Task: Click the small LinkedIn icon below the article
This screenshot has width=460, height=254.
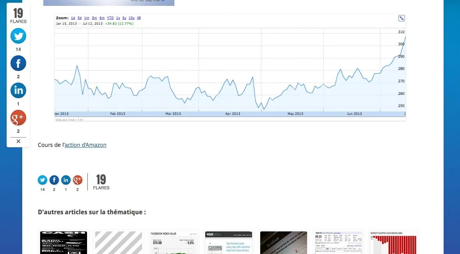Action: [66, 180]
